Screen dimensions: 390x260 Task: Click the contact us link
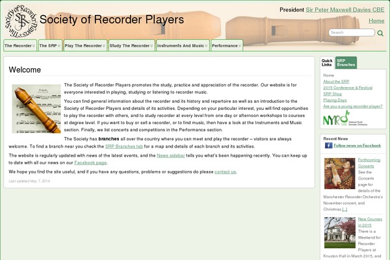(x=225, y=172)
